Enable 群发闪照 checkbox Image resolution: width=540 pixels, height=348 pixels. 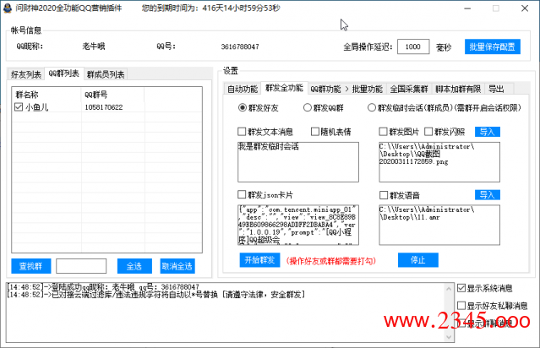[428, 132]
